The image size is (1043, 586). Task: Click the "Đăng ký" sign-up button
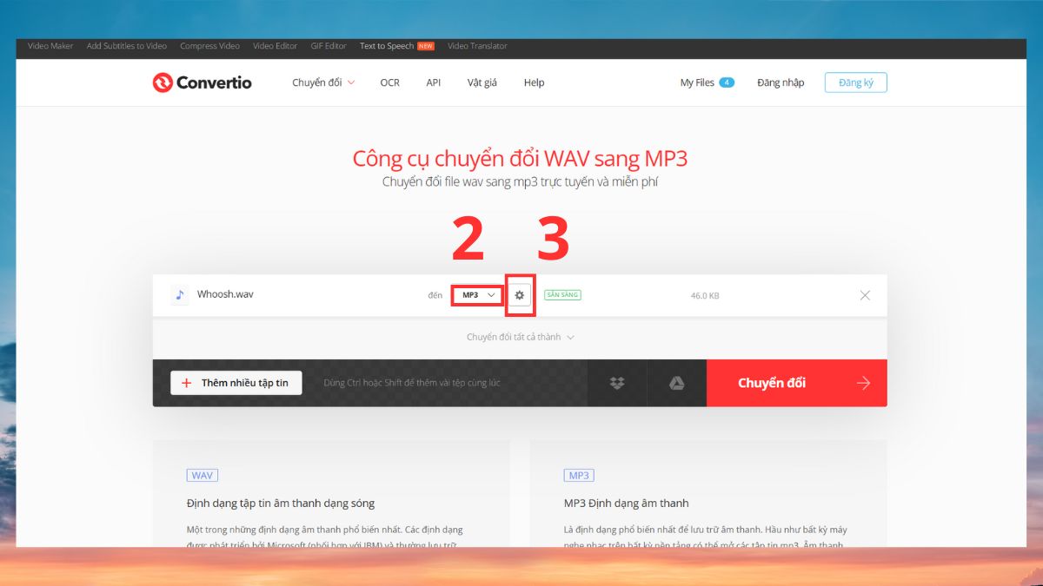(855, 82)
